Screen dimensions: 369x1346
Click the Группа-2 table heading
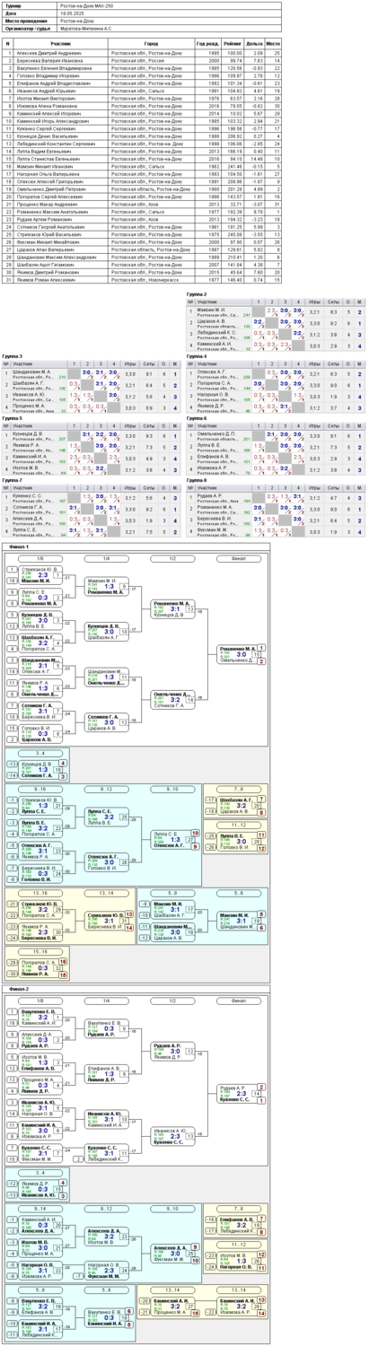tap(197, 294)
